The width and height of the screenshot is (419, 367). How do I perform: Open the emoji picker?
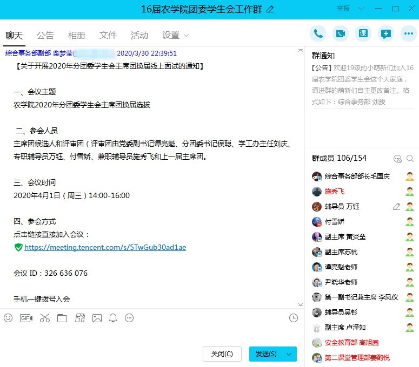(x=8, y=318)
